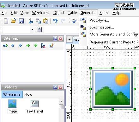This screenshot has height=122, width=139.
Task: Cut selection with the scissors icon
Action: [31, 21]
